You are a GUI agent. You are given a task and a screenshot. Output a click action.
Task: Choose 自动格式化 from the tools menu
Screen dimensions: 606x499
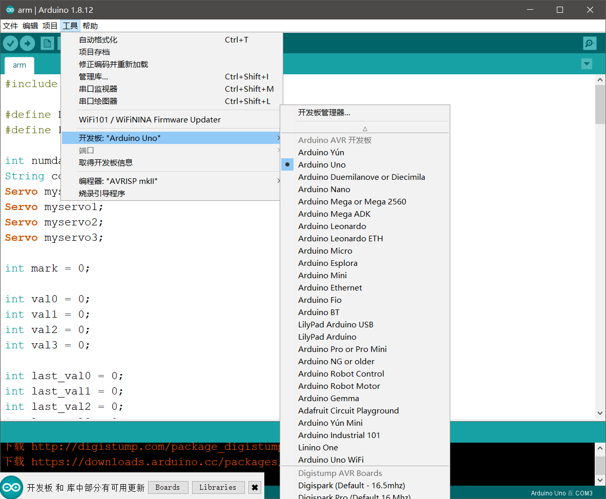[x=171, y=40]
